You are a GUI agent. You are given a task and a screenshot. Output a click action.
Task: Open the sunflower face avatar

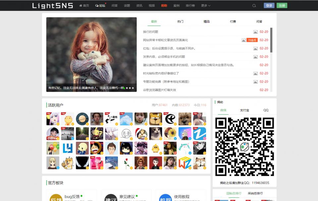click(x=170, y=134)
